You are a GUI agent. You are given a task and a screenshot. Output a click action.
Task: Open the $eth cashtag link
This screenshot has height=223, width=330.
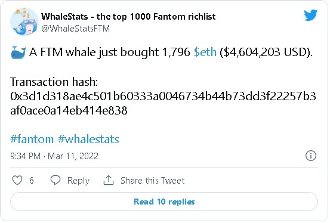[205, 52]
